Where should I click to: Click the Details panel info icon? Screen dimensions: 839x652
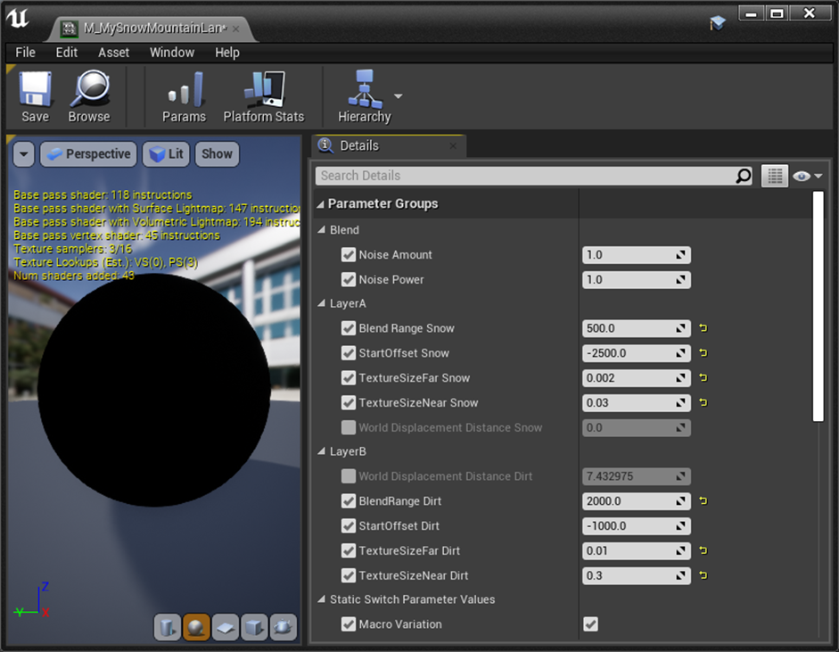(325, 145)
